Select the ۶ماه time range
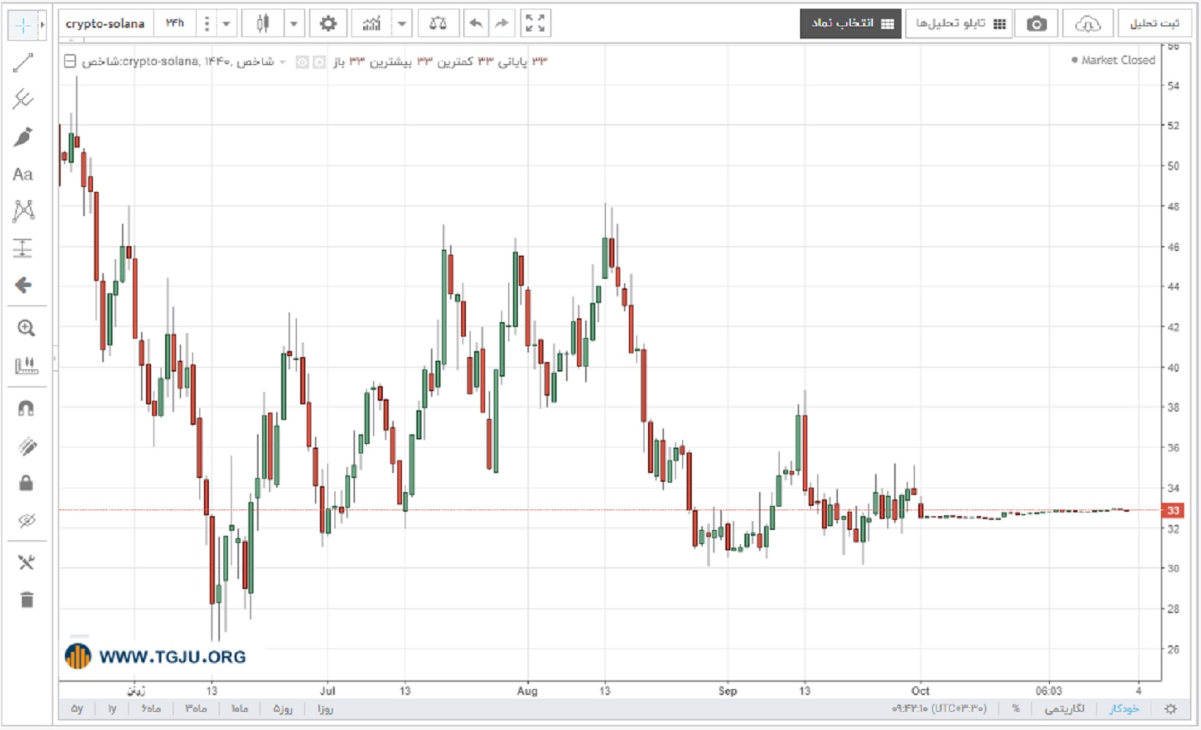Image resolution: width=1201 pixels, height=730 pixels. click(x=151, y=709)
